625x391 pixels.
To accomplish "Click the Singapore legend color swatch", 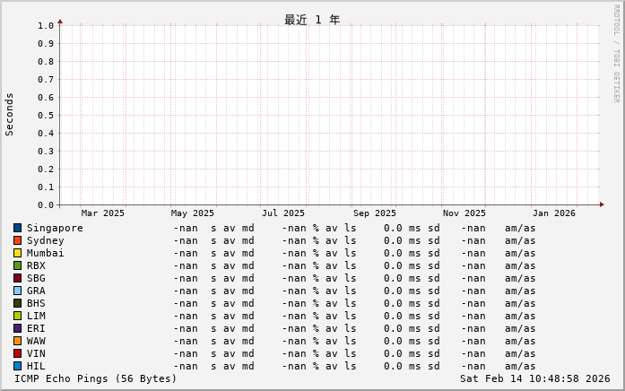I will click(17, 228).
